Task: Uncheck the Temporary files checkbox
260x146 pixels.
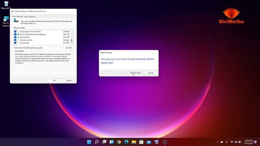Action: [15, 40]
